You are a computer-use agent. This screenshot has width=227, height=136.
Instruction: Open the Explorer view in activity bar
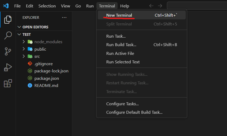(8, 19)
